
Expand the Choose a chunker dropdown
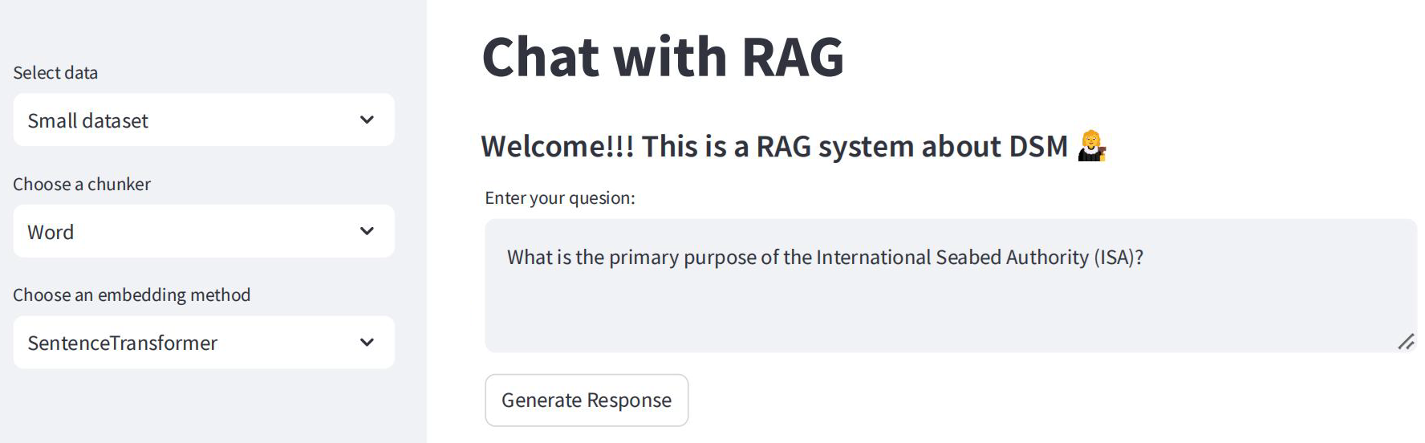point(204,231)
